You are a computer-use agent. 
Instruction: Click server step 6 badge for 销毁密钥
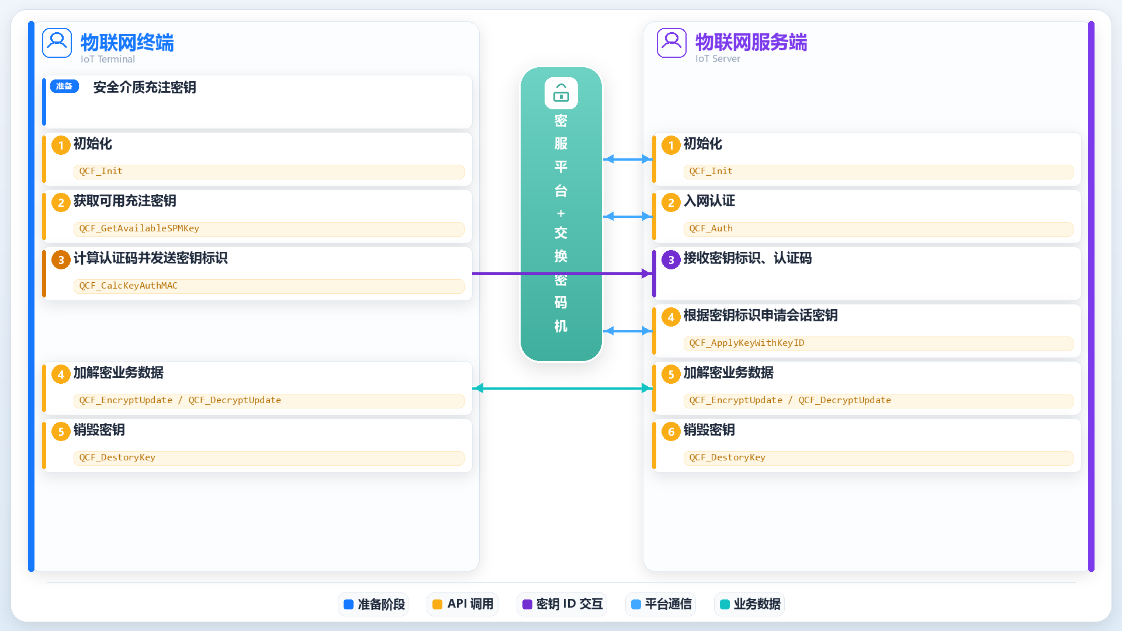pyautogui.click(x=671, y=431)
